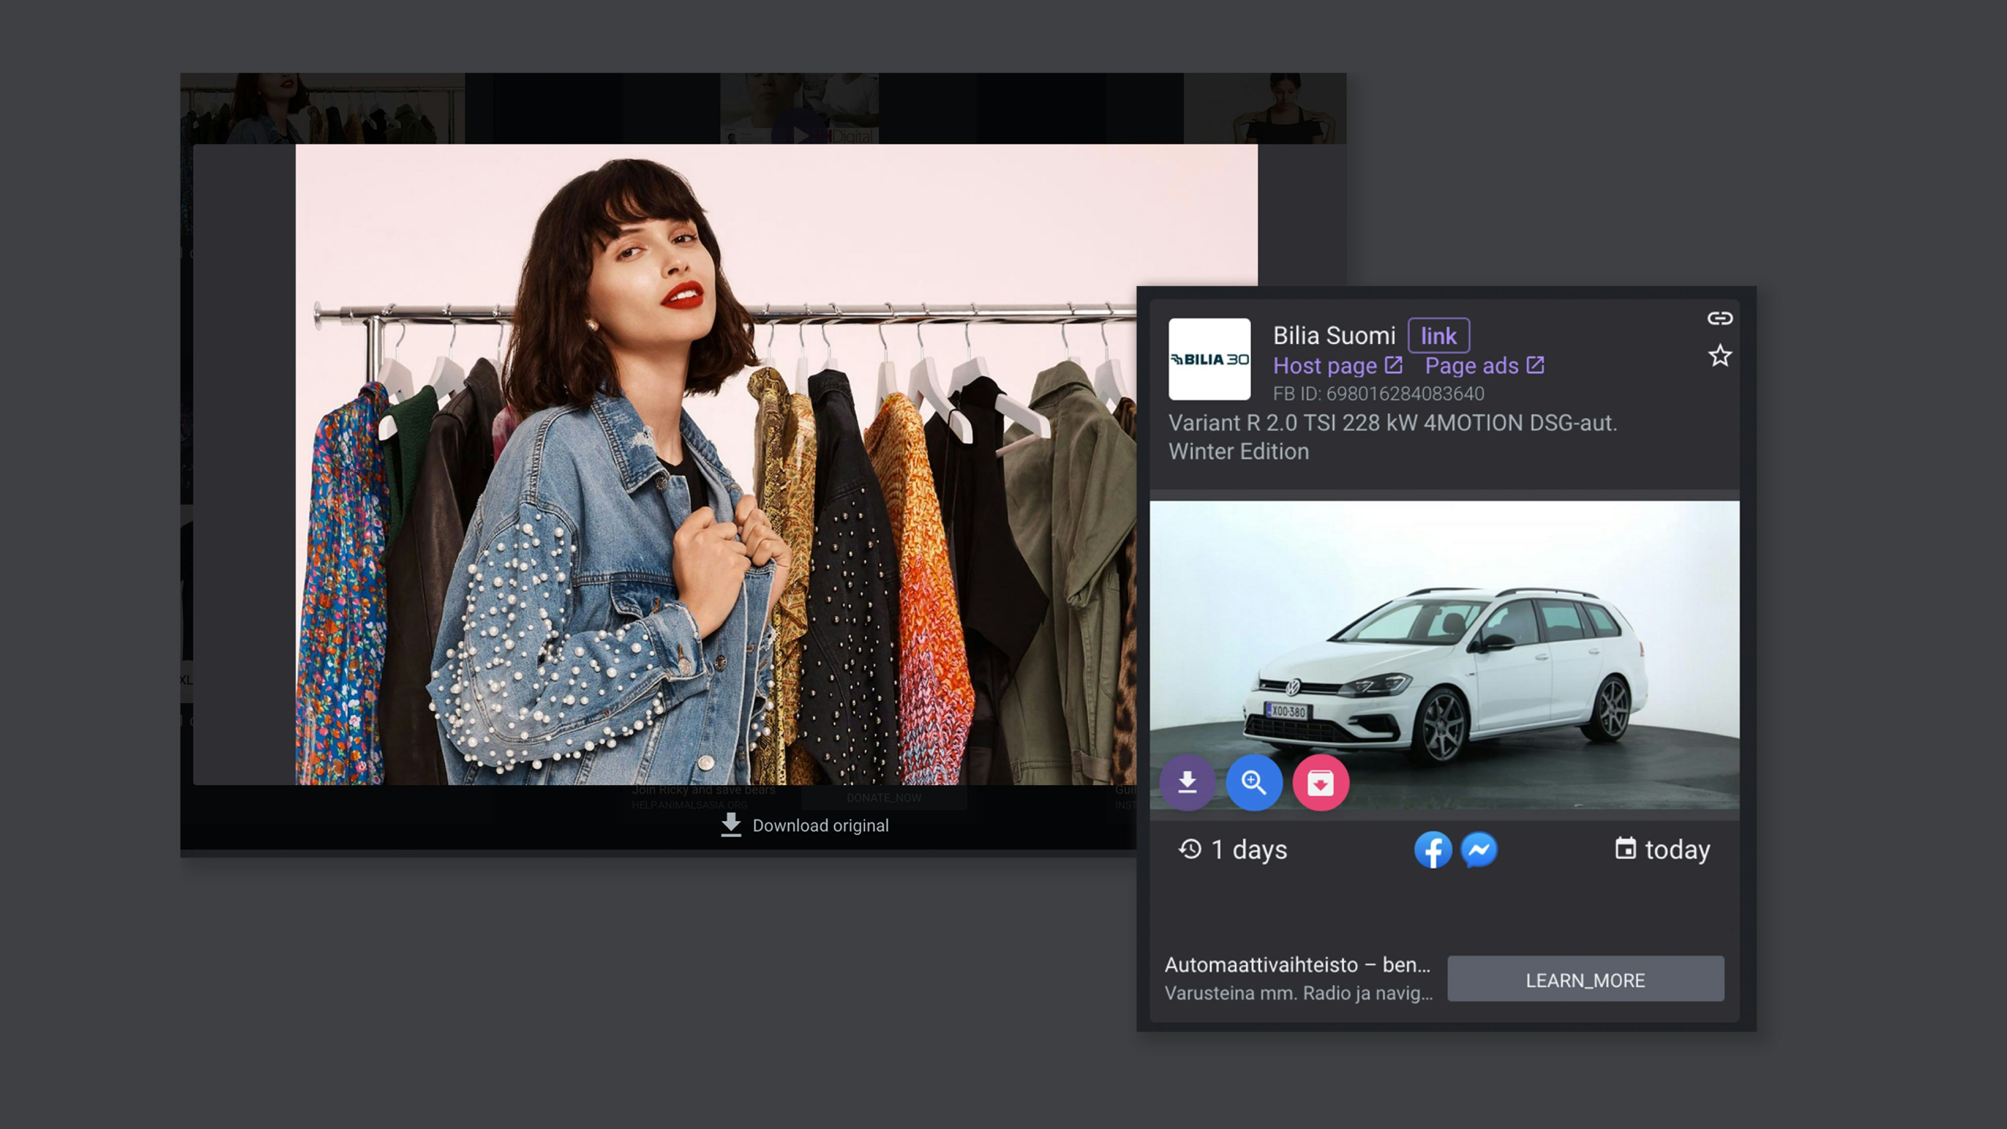The width and height of the screenshot is (2007, 1129).
Task: Click the Bilia 30 logo avatar
Action: [1209, 359]
